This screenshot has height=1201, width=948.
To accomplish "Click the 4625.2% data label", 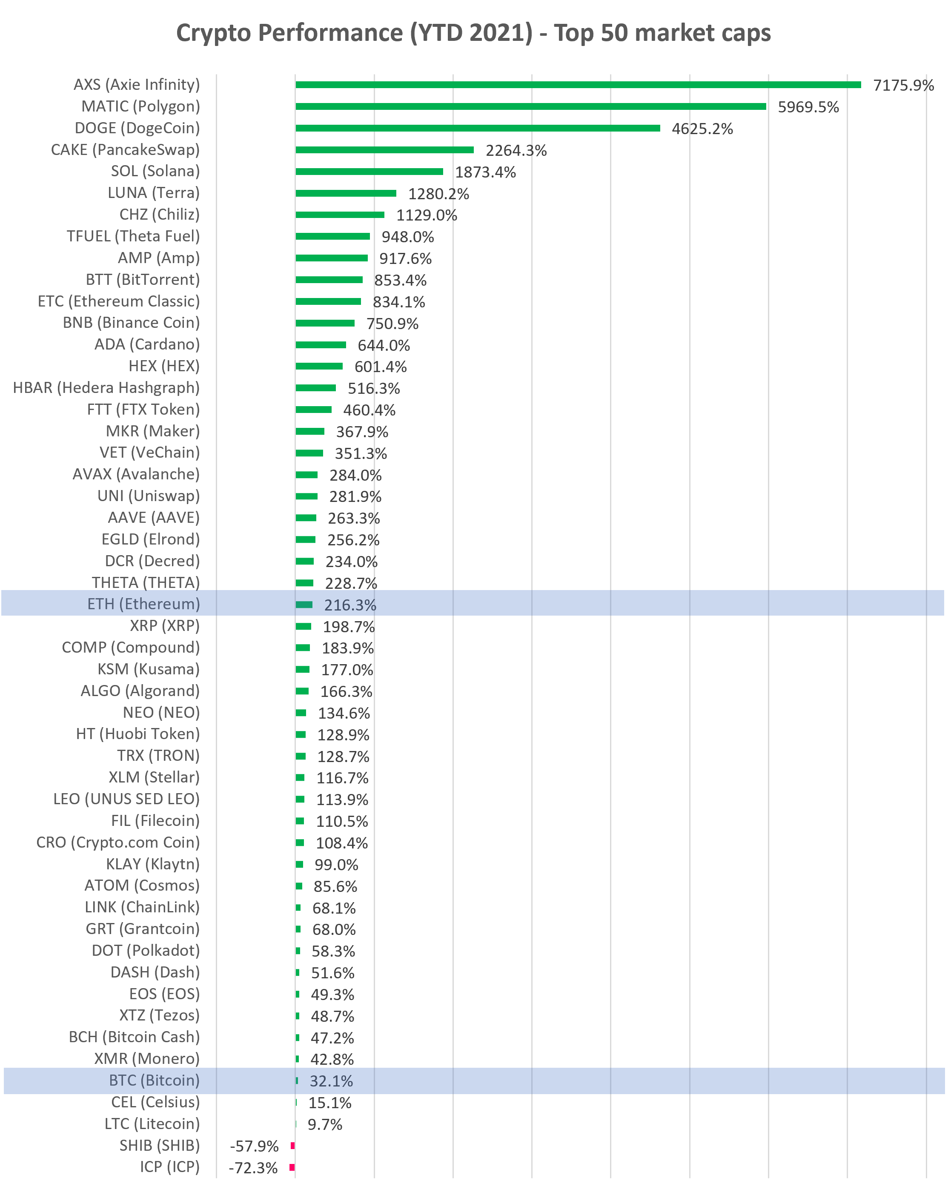I will (x=702, y=129).
